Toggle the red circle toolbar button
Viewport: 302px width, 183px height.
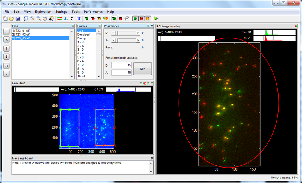[x=142, y=18]
